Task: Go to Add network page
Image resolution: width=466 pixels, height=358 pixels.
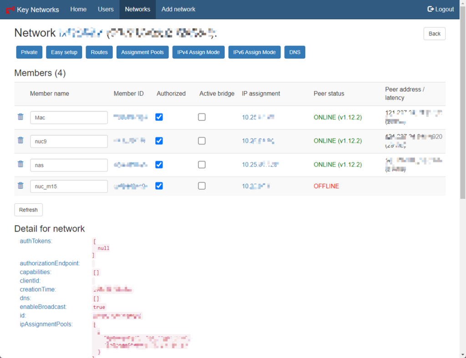Action: tap(178, 9)
